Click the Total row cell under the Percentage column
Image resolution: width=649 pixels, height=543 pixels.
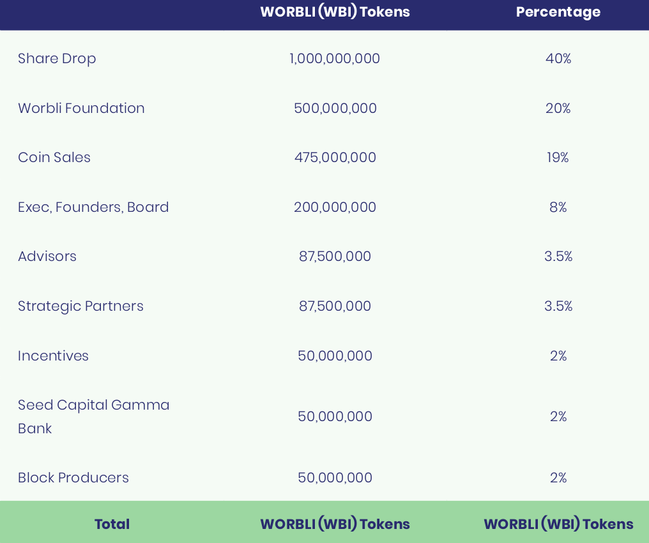tap(558, 524)
